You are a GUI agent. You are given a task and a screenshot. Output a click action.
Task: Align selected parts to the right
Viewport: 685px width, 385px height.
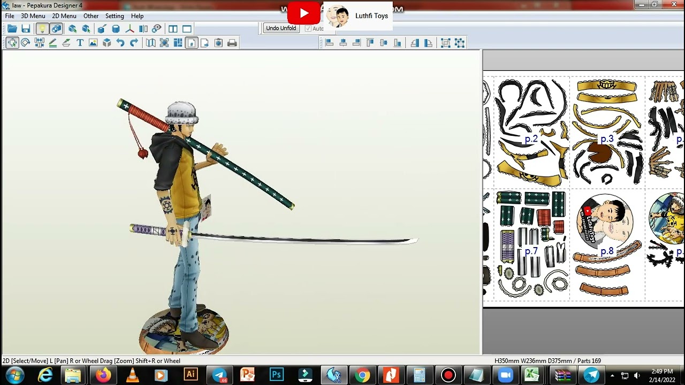(x=356, y=43)
